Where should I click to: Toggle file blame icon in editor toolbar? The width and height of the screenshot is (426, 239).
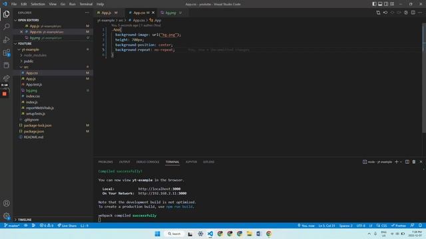point(406,13)
